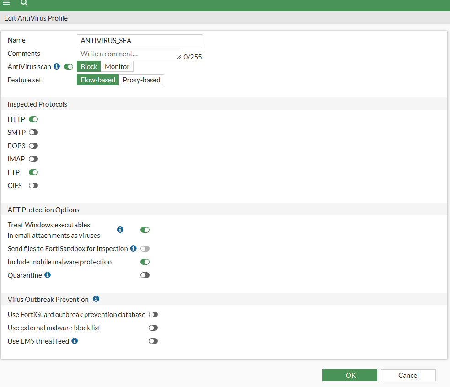Image resolution: width=450 pixels, height=387 pixels.
Task: Click the Name input field
Action: (x=139, y=40)
